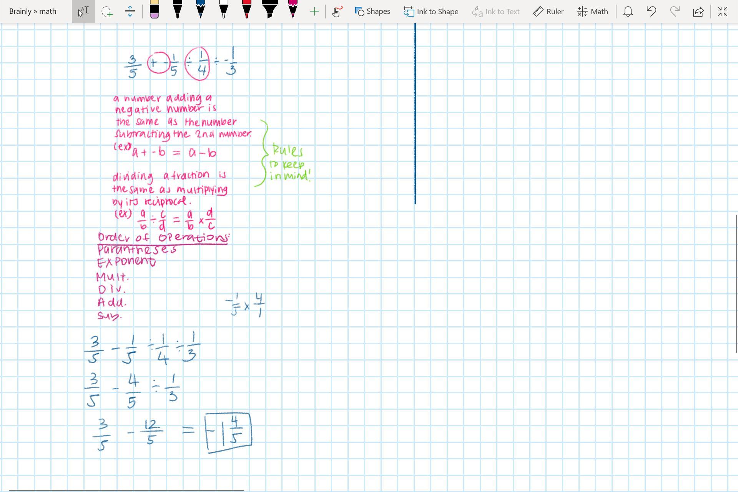
Task: Select the blue pencil
Action: (x=201, y=10)
